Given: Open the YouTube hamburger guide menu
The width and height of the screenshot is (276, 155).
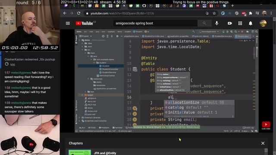Looking at the screenshot, I should point(68,23).
